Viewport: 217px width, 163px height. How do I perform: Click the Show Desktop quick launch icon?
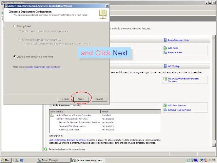[x=22, y=160]
